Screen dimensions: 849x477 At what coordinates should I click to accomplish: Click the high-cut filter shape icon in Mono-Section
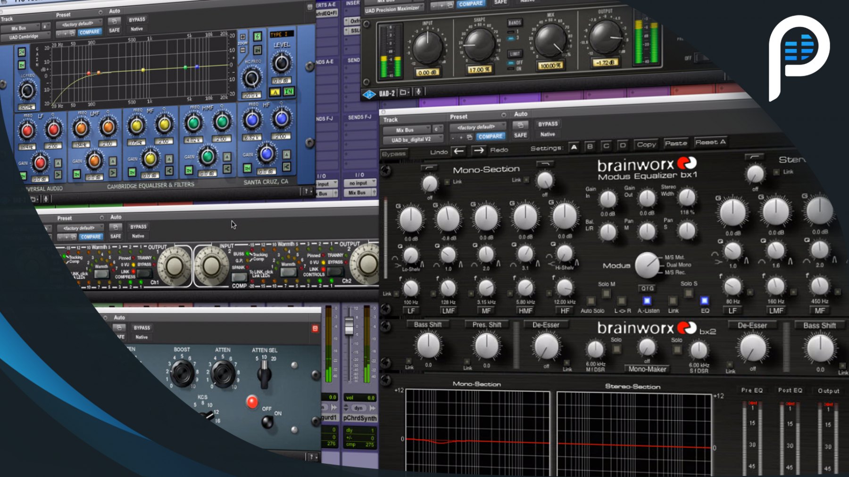[x=545, y=164]
